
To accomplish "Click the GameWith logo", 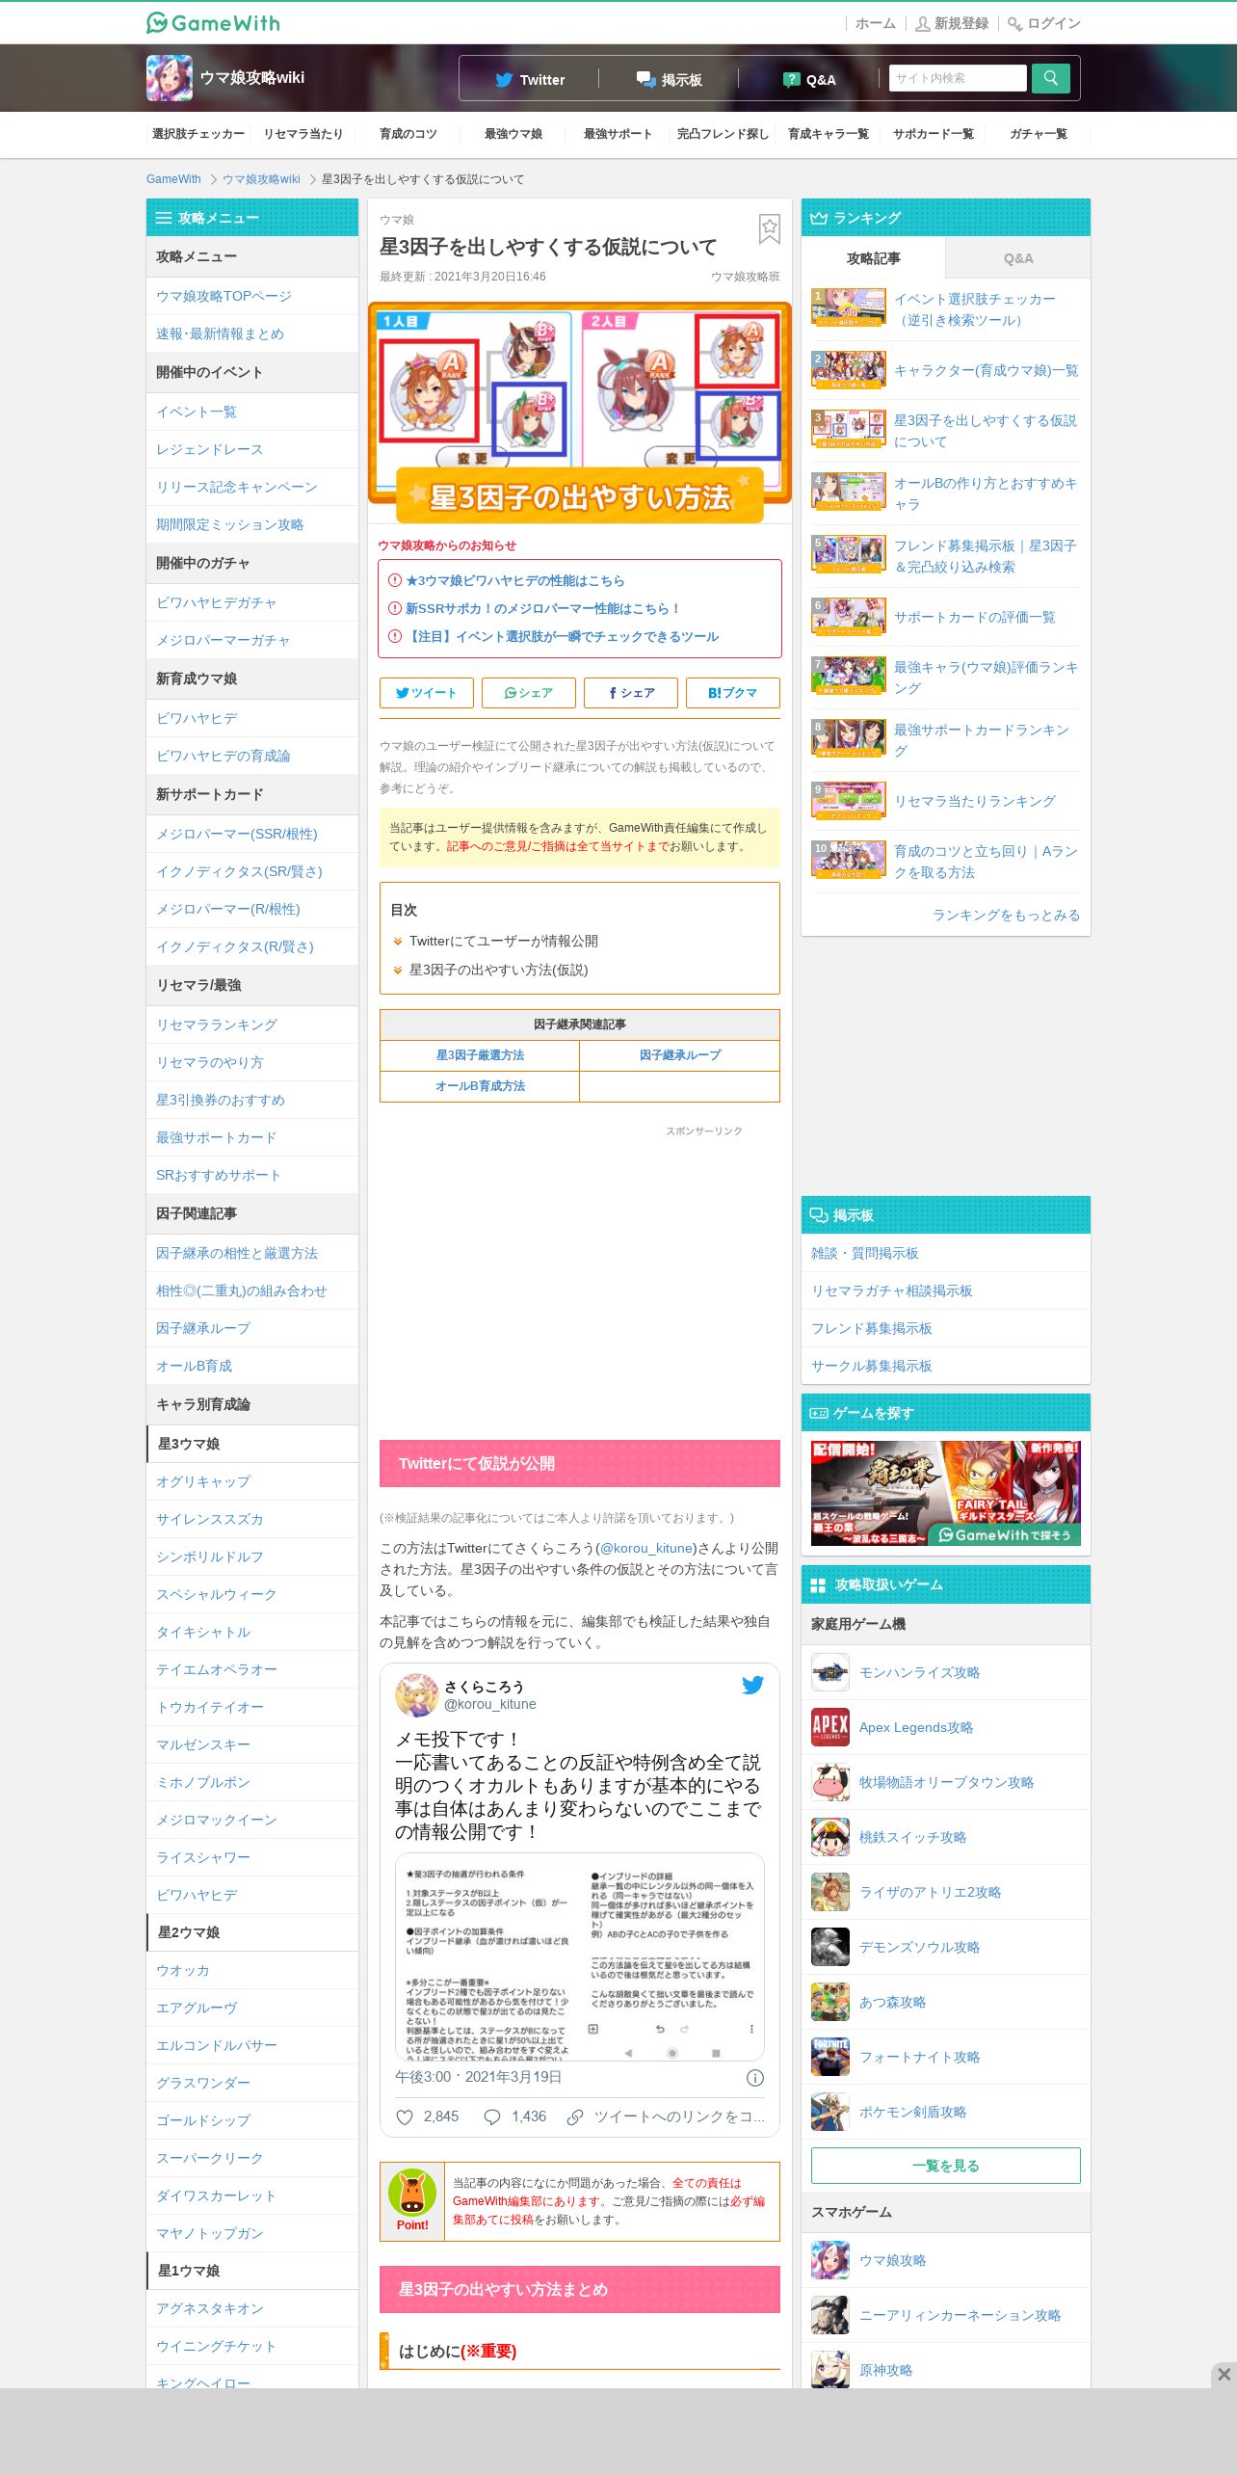I will (x=213, y=22).
